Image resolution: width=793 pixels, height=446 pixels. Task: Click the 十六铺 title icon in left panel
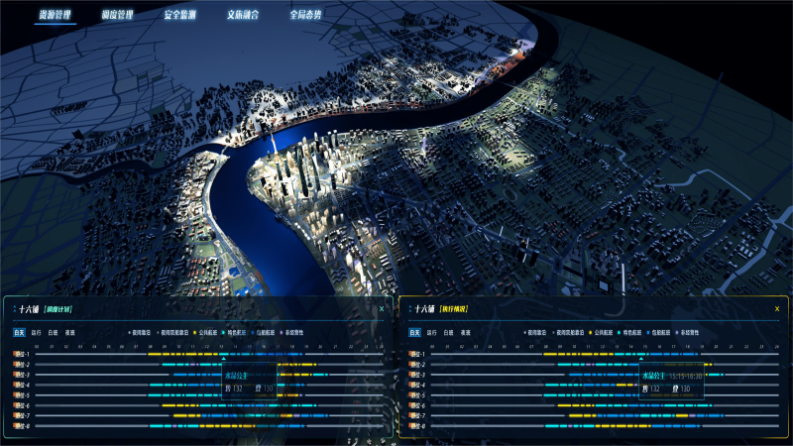(x=13, y=309)
